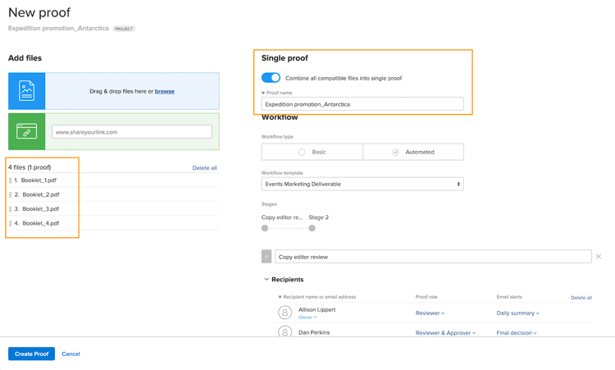Click Delete all above the file list
615x370 pixels.
(x=204, y=168)
